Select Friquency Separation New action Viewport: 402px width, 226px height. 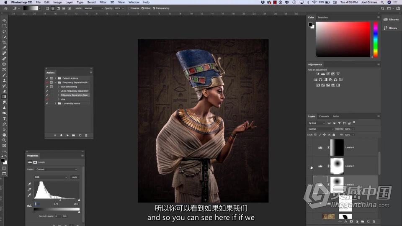coord(75,95)
